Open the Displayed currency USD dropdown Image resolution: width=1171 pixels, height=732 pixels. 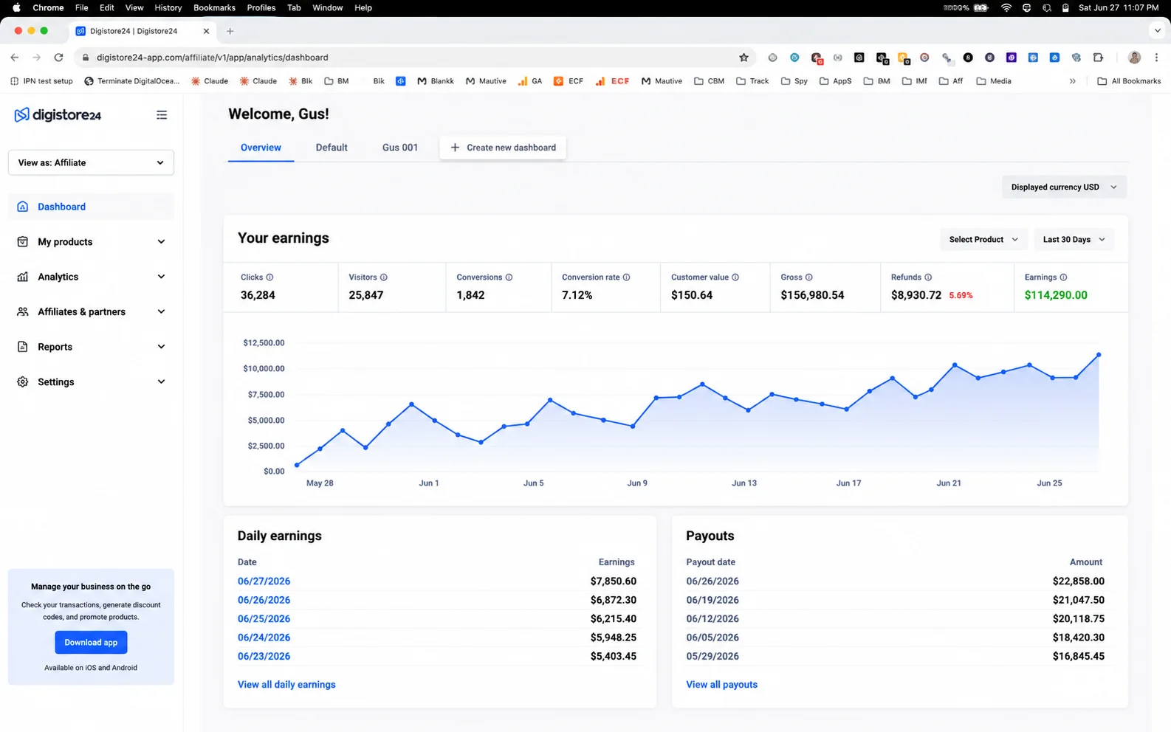[x=1064, y=187]
